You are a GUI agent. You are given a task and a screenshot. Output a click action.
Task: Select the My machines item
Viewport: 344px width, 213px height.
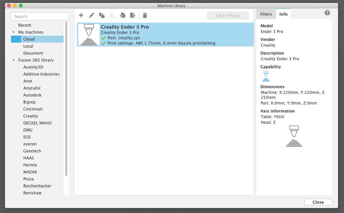(31, 32)
